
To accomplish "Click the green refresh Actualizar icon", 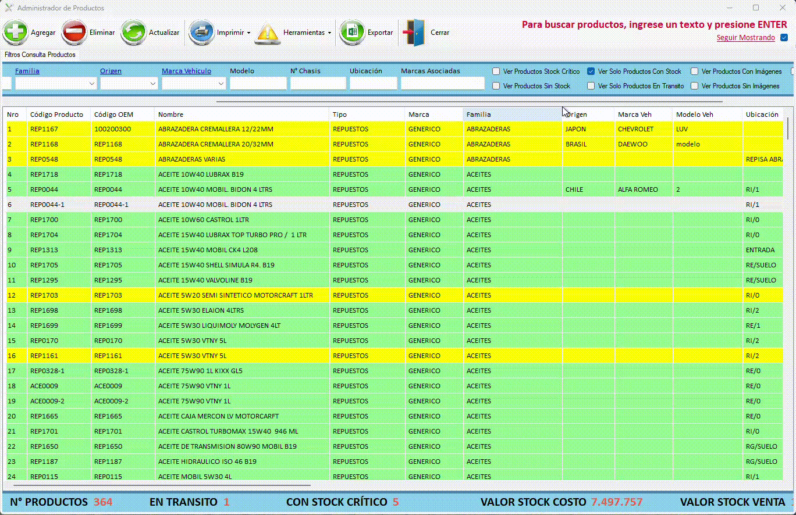I will click(134, 33).
